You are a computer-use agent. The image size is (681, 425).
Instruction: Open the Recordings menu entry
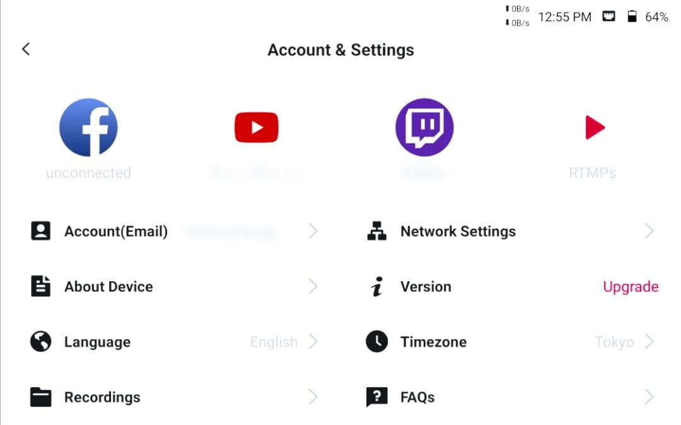(102, 397)
